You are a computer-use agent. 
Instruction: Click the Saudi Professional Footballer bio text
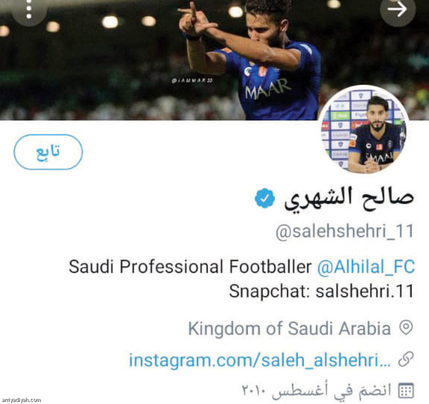click(190, 266)
